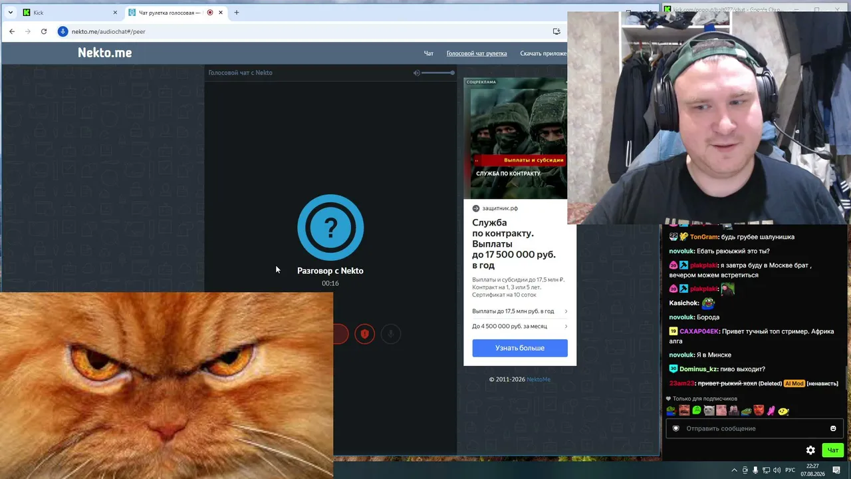
Task: Switch to the Kick browser tab
Action: pos(69,13)
